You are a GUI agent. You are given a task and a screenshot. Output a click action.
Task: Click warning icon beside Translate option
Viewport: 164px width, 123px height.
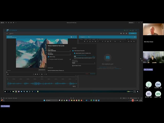point(70,59)
